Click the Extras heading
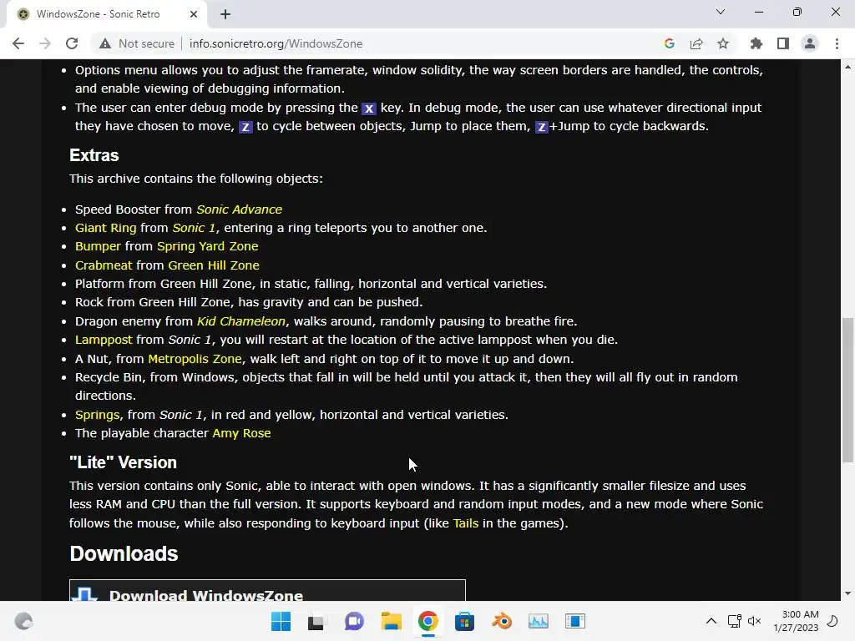Viewport: 855px width, 641px height. (x=94, y=155)
